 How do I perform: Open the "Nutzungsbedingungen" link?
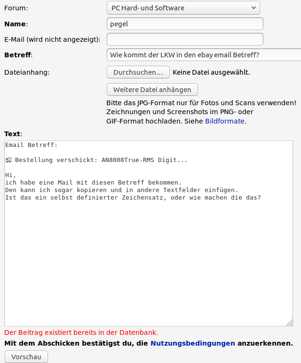pyautogui.click(x=193, y=343)
